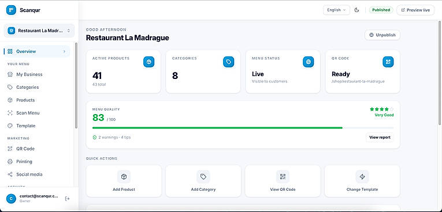Click the business avatar icon in selector
442x212 pixels.
(x=12, y=31)
